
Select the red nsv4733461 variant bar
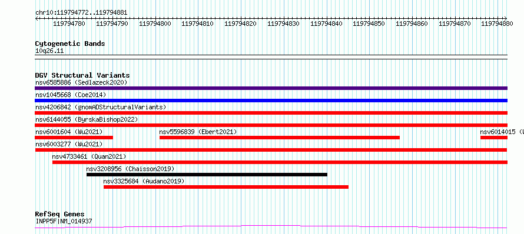click(280, 162)
